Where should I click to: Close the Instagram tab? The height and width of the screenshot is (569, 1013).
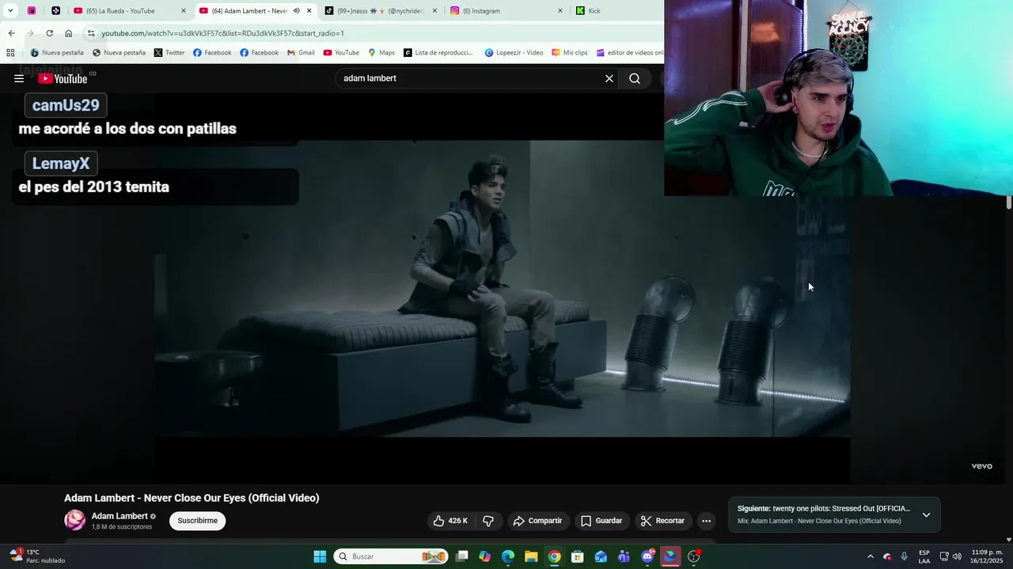click(560, 11)
